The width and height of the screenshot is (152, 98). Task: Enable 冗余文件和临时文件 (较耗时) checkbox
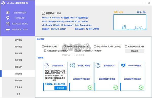coord(75,51)
